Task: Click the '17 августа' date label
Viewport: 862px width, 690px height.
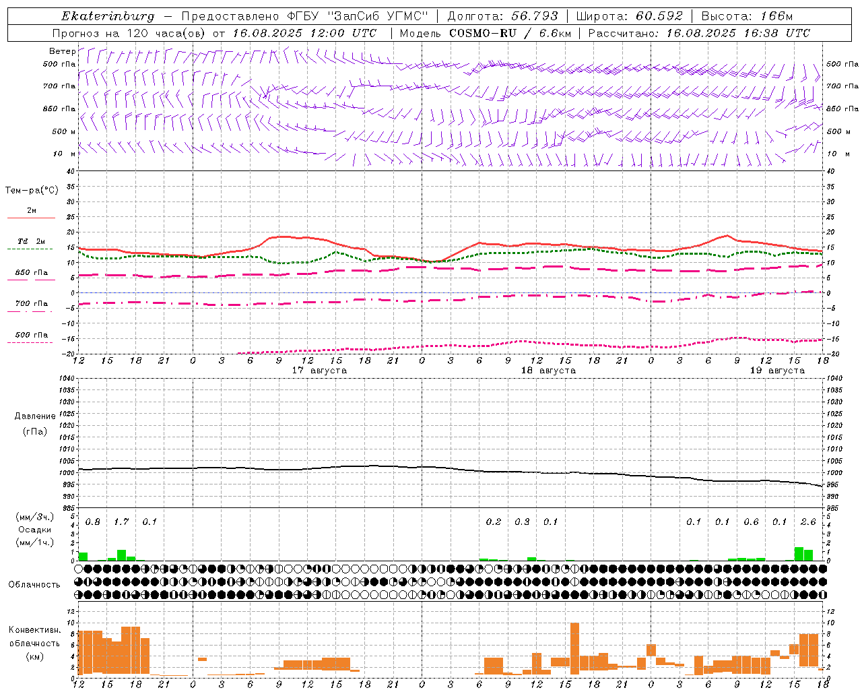Action: coord(319,371)
